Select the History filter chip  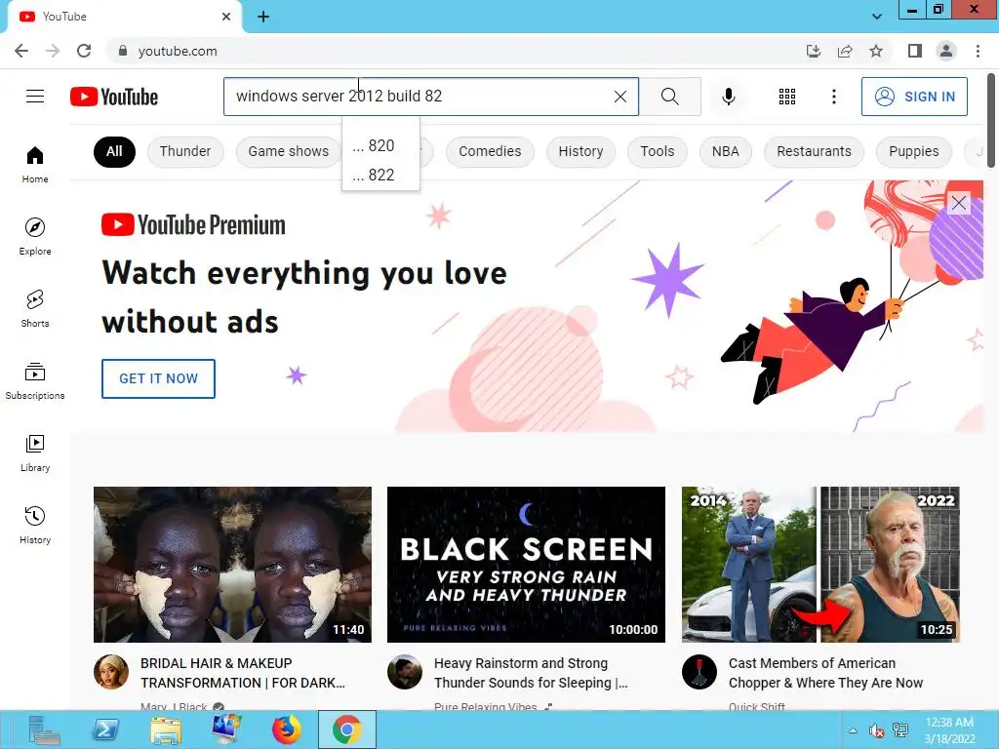(x=580, y=151)
